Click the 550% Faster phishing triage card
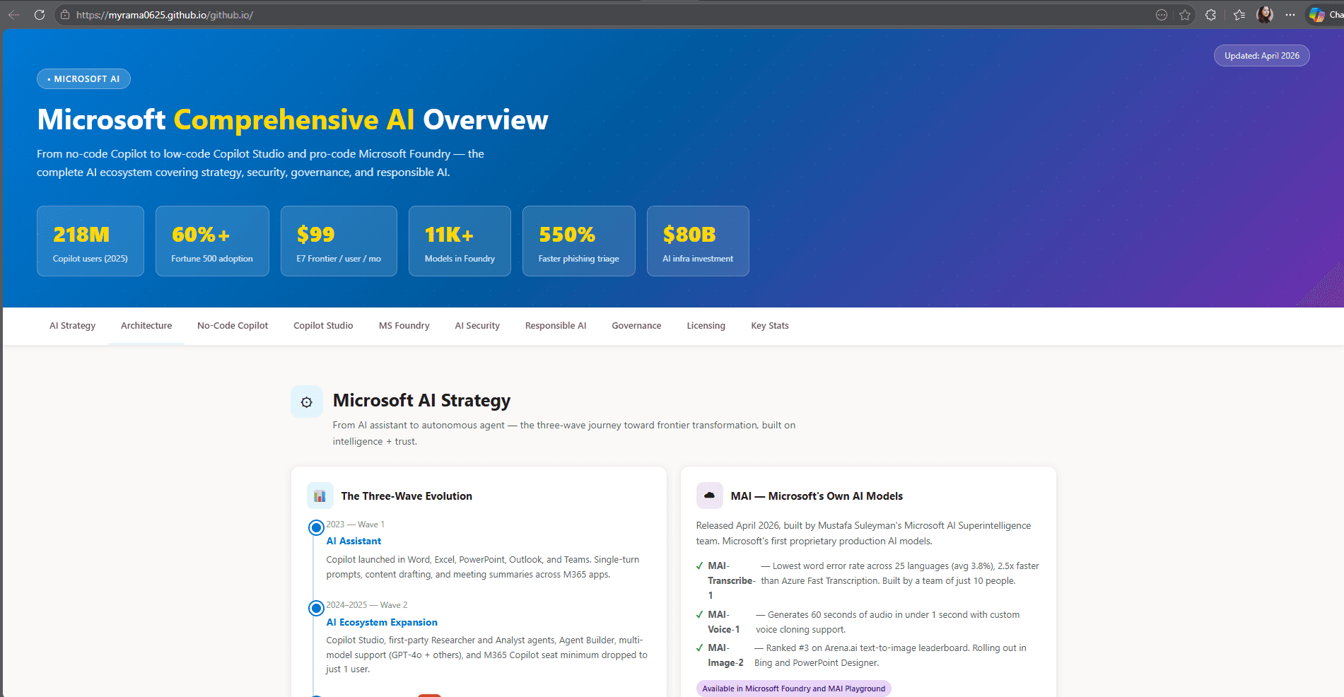This screenshot has width=1344, height=697. point(578,241)
